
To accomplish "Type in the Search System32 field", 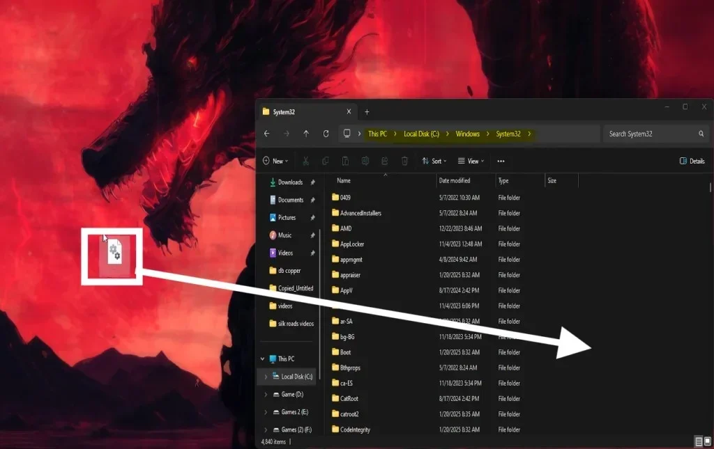I will coord(648,134).
